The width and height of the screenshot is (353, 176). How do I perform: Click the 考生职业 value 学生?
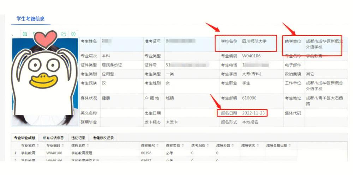click(x=246, y=83)
